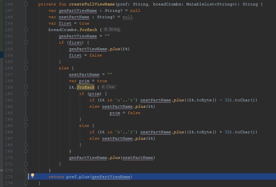This screenshot has height=187, width=276.
Task: Click line number 146 in the gutter
Action: click(x=9, y=4)
